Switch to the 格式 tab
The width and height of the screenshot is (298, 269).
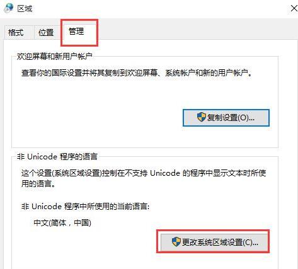16,33
